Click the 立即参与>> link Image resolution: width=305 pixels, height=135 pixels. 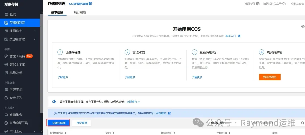coord(133,101)
